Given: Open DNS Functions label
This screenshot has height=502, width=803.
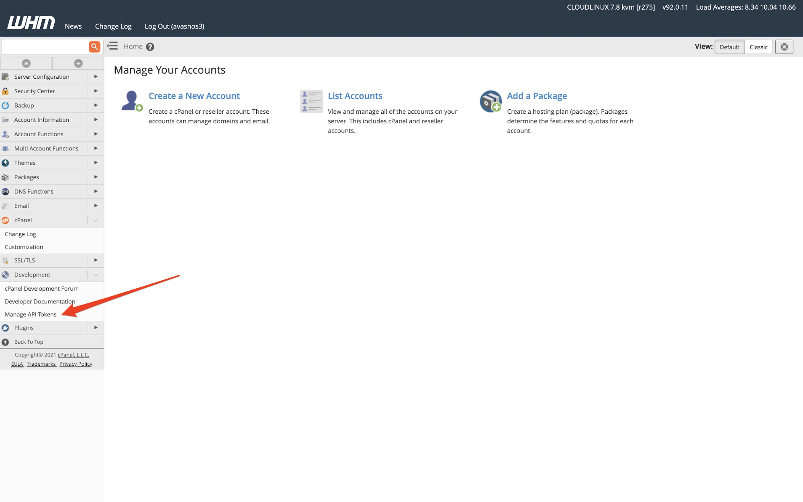Looking at the screenshot, I should pos(34,191).
